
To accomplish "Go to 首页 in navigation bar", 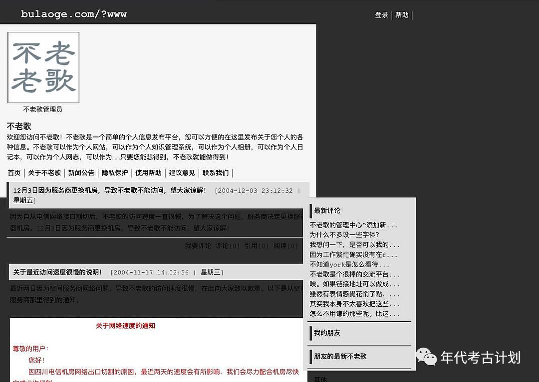I will 14,173.
